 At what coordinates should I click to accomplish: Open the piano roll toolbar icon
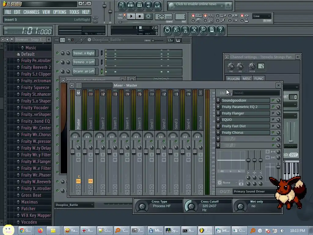(x=139, y=6)
